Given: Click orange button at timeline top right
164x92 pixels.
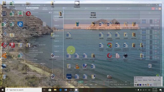Looking at the screenshot, I should (160, 9).
